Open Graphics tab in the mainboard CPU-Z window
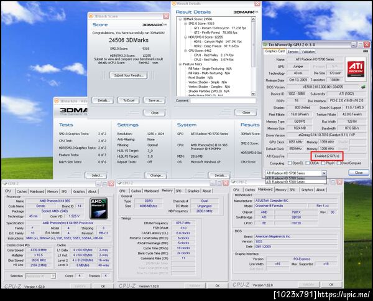The image size is (373, 301). (307, 190)
